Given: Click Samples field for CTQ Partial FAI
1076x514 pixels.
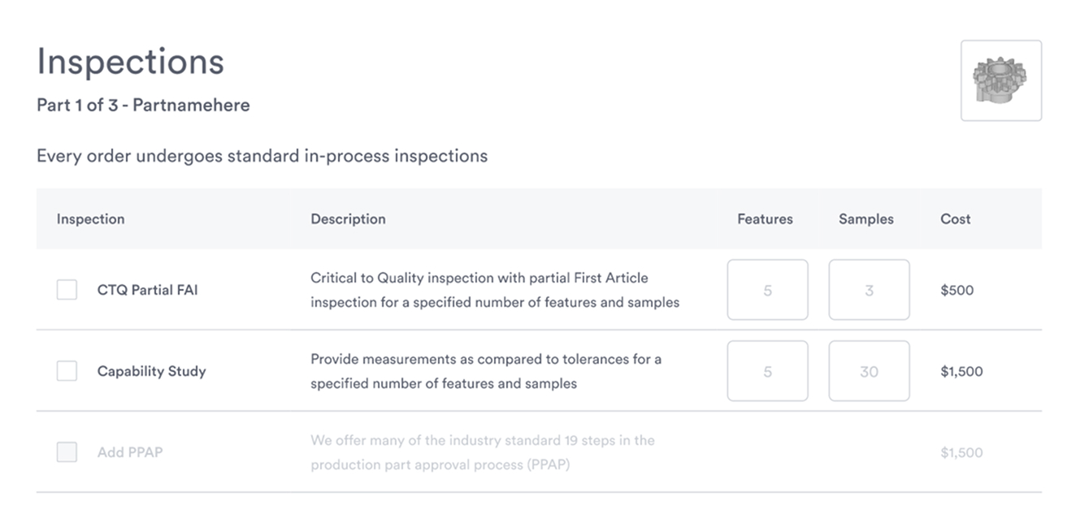Looking at the screenshot, I should click(869, 290).
